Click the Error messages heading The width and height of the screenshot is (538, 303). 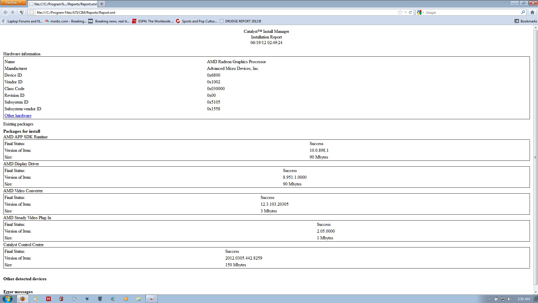[18, 292]
